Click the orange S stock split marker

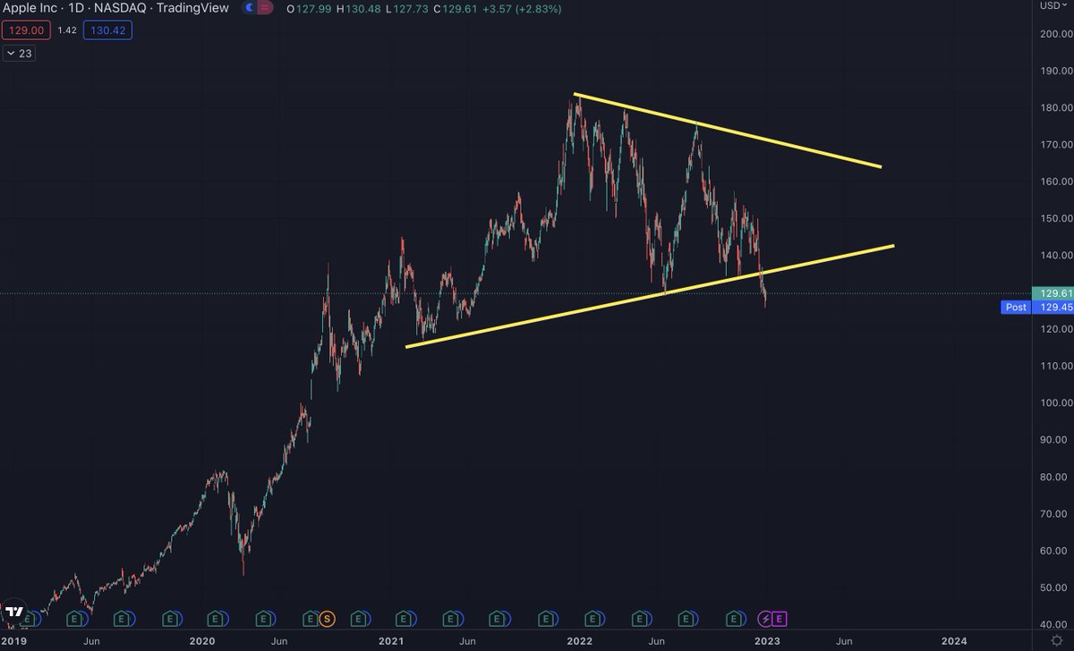pos(327,618)
